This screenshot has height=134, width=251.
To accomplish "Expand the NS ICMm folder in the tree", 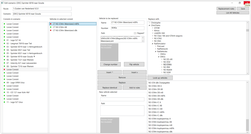I will pyautogui.click(x=162, y=64).
